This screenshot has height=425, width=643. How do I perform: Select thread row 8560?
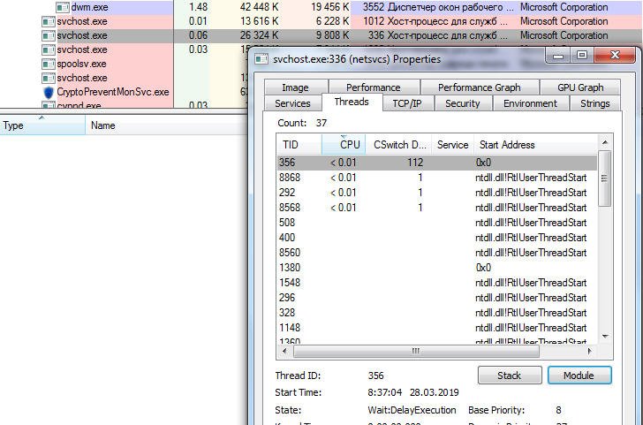coord(437,253)
